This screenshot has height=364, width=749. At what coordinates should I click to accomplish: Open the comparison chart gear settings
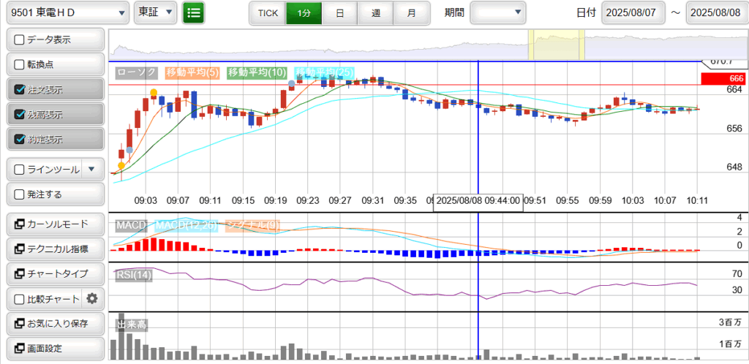92,298
